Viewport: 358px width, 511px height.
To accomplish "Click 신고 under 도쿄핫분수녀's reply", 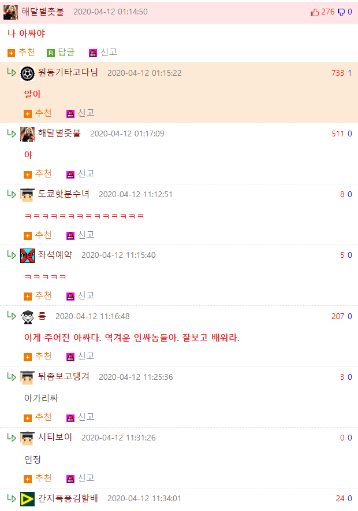I will (x=86, y=235).
